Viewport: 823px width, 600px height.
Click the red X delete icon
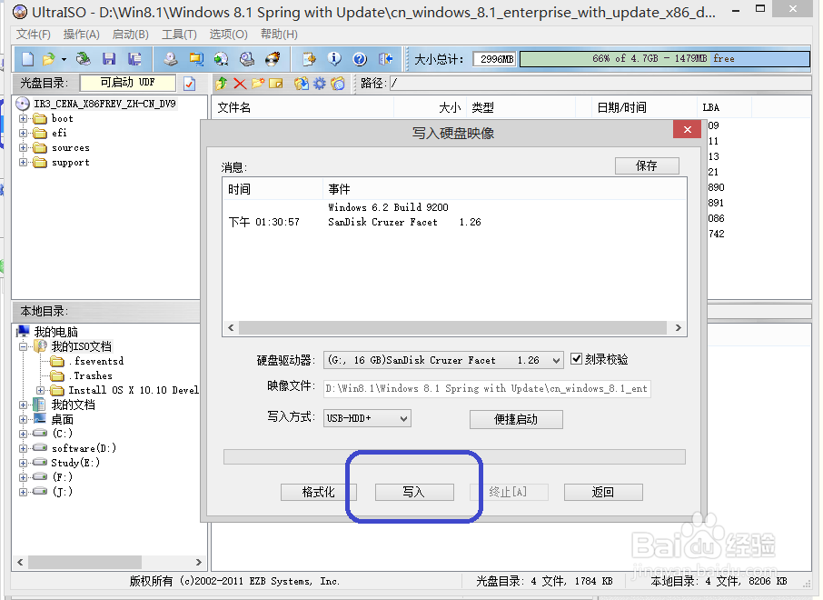pyautogui.click(x=240, y=83)
